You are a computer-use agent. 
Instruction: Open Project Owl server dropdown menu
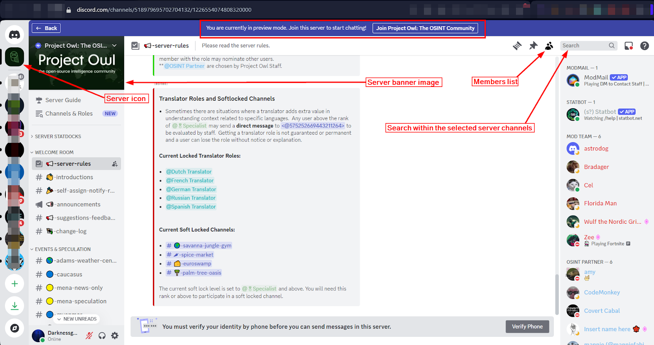click(x=114, y=46)
